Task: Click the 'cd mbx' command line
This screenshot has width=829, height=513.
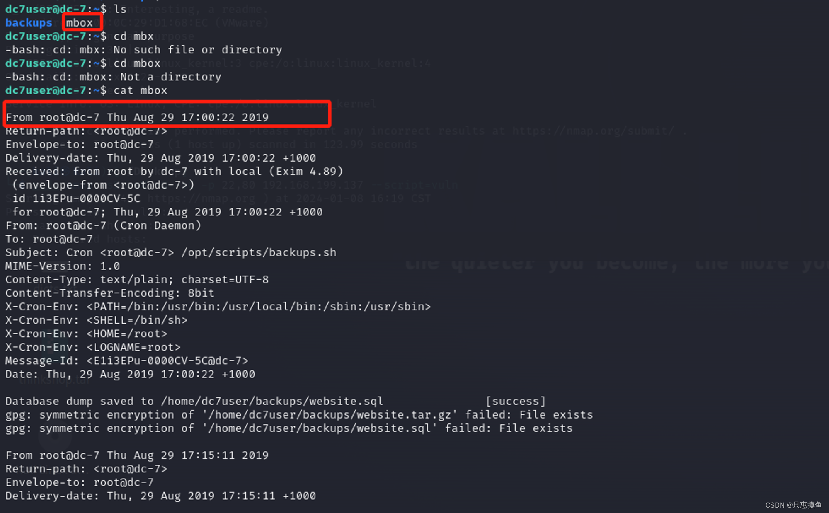Action: click(x=79, y=36)
